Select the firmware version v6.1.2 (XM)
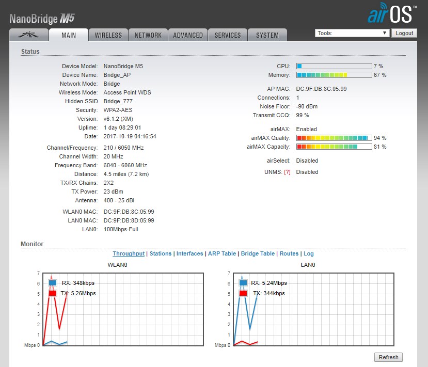Image resolution: width=428 pixels, height=367 pixels. click(118, 119)
